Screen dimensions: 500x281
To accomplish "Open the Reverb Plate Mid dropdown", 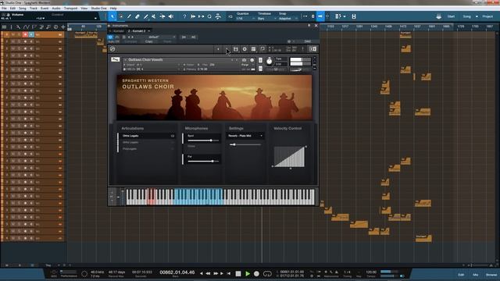I will click(245, 136).
